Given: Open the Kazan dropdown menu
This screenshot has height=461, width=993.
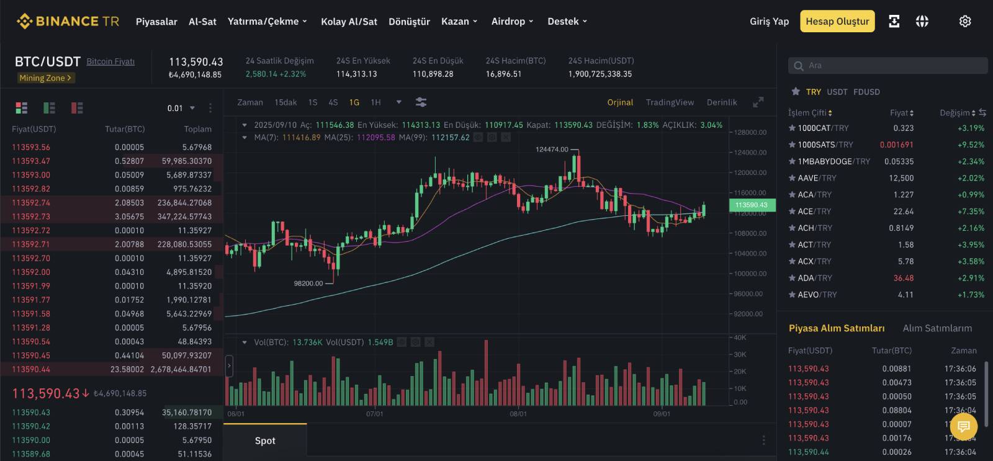Looking at the screenshot, I should [x=459, y=21].
